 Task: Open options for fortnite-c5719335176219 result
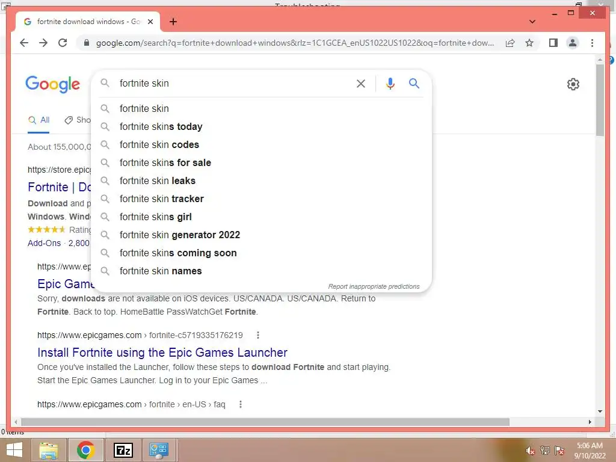(x=257, y=335)
